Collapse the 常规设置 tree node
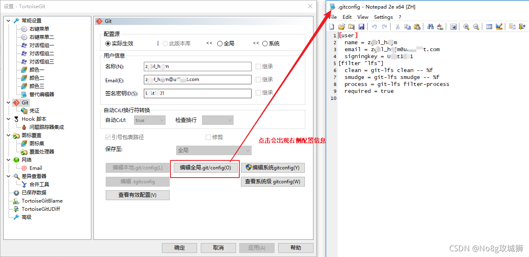 click(9, 20)
